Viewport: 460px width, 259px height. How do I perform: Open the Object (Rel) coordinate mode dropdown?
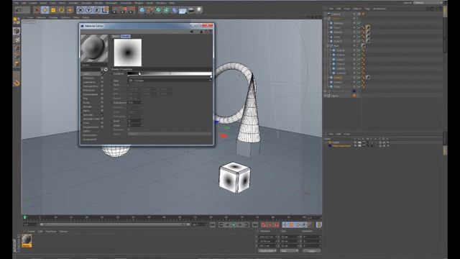pos(267,251)
